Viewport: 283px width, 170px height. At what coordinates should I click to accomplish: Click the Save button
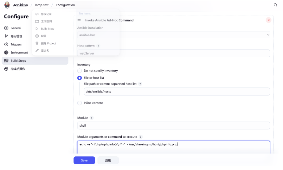click(84, 160)
